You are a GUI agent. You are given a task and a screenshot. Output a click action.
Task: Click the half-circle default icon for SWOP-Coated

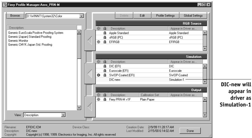(99, 75)
